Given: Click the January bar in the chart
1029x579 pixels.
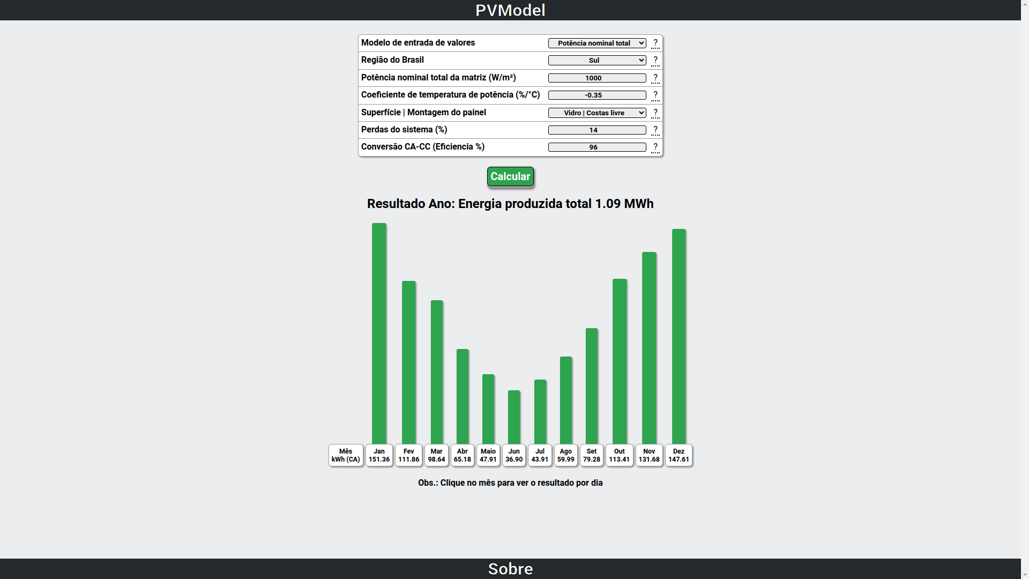Looking at the screenshot, I should pyautogui.click(x=379, y=333).
